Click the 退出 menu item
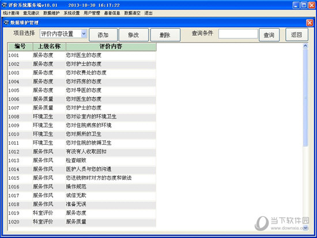Image resolution: width=317 pixels, height=238 pixels. (x=148, y=13)
